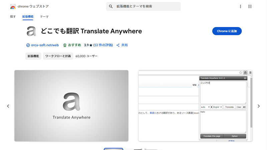Click Translate this page button
The width and height of the screenshot is (267, 150).
212,136
